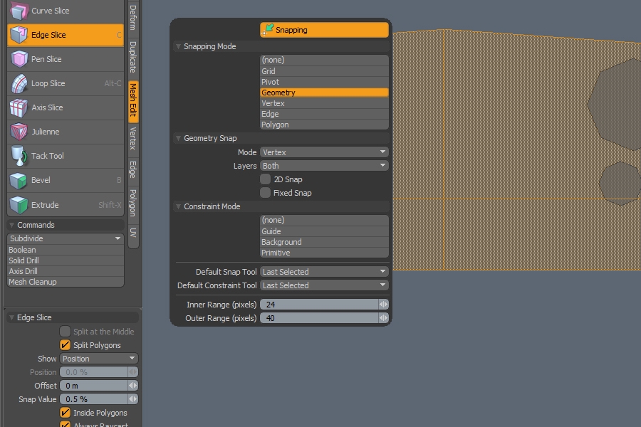
Task: Switch to the Deform vertical tab
Action: click(x=133, y=18)
